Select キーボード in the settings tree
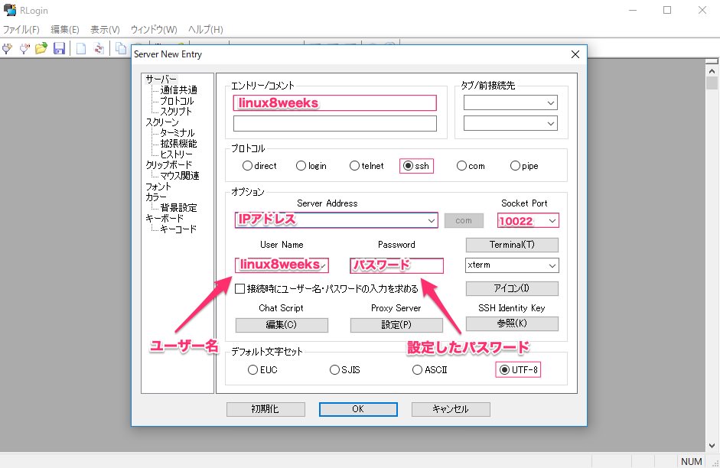This screenshot has width=720, height=468. pyautogui.click(x=165, y=219)
